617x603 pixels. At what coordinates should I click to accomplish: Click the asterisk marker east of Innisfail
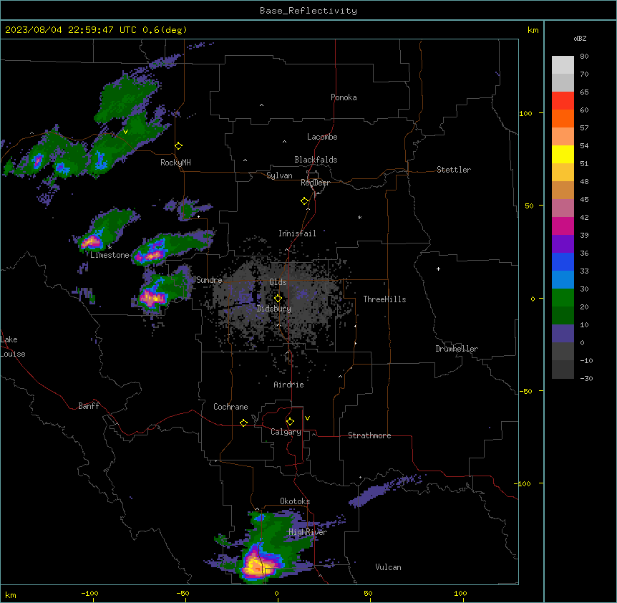click(359, 217)
